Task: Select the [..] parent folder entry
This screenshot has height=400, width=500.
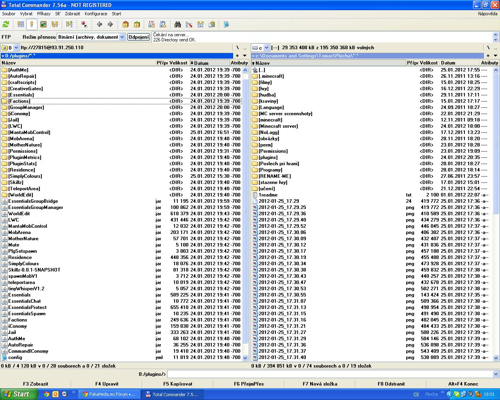Action: [371, 70]
